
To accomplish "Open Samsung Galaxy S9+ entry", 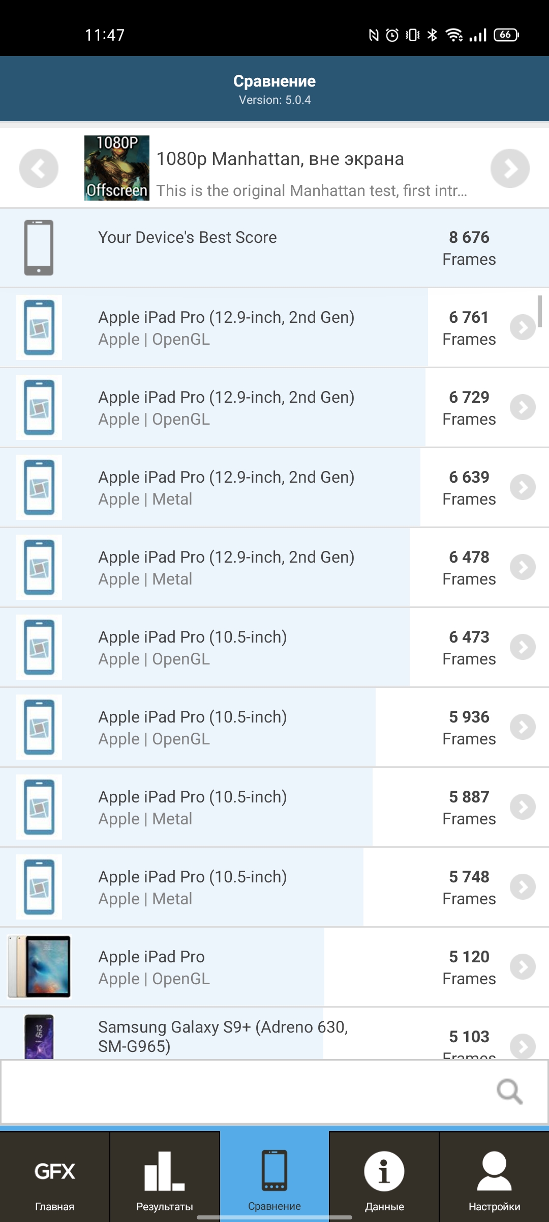I will [x=254, y=1036].
